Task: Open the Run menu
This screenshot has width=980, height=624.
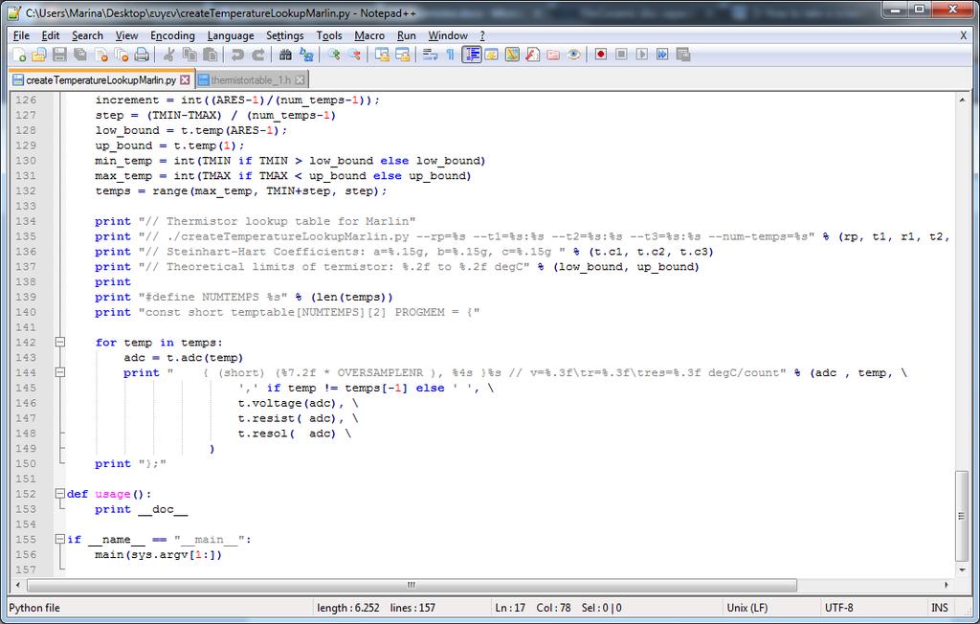Action: [406, 35]
